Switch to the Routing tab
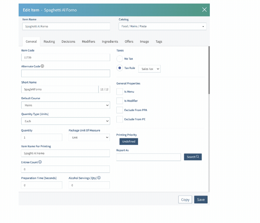This screenshot has width=260, height=223. pyautogui.click(x=49, y=41)
